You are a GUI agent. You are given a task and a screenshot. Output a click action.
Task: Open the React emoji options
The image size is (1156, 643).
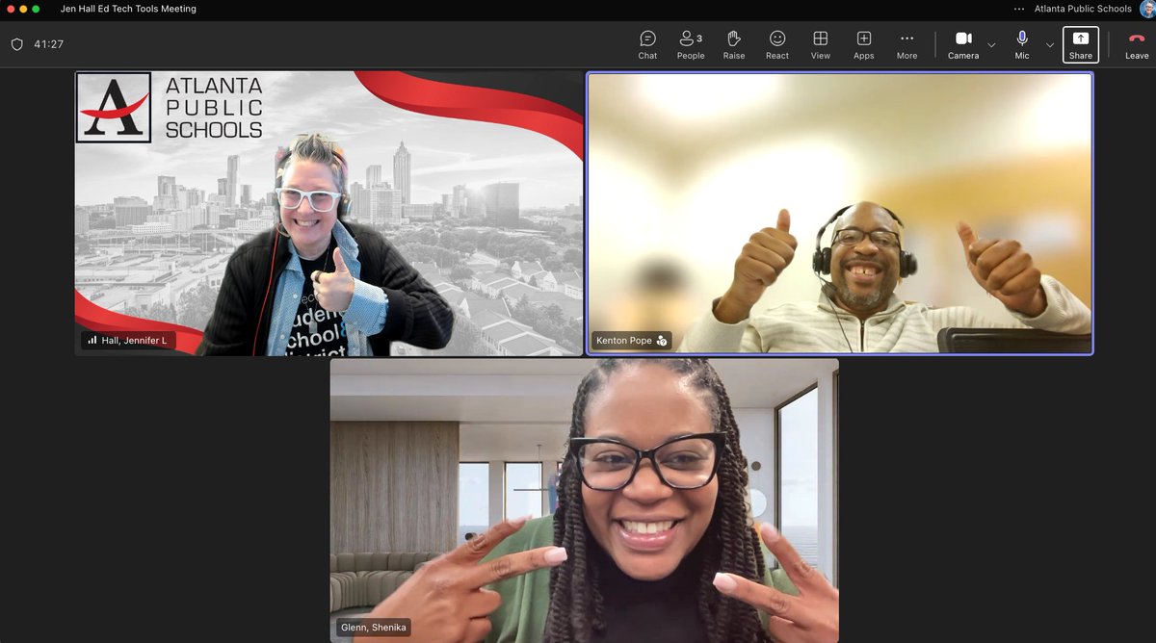[777, 44]
